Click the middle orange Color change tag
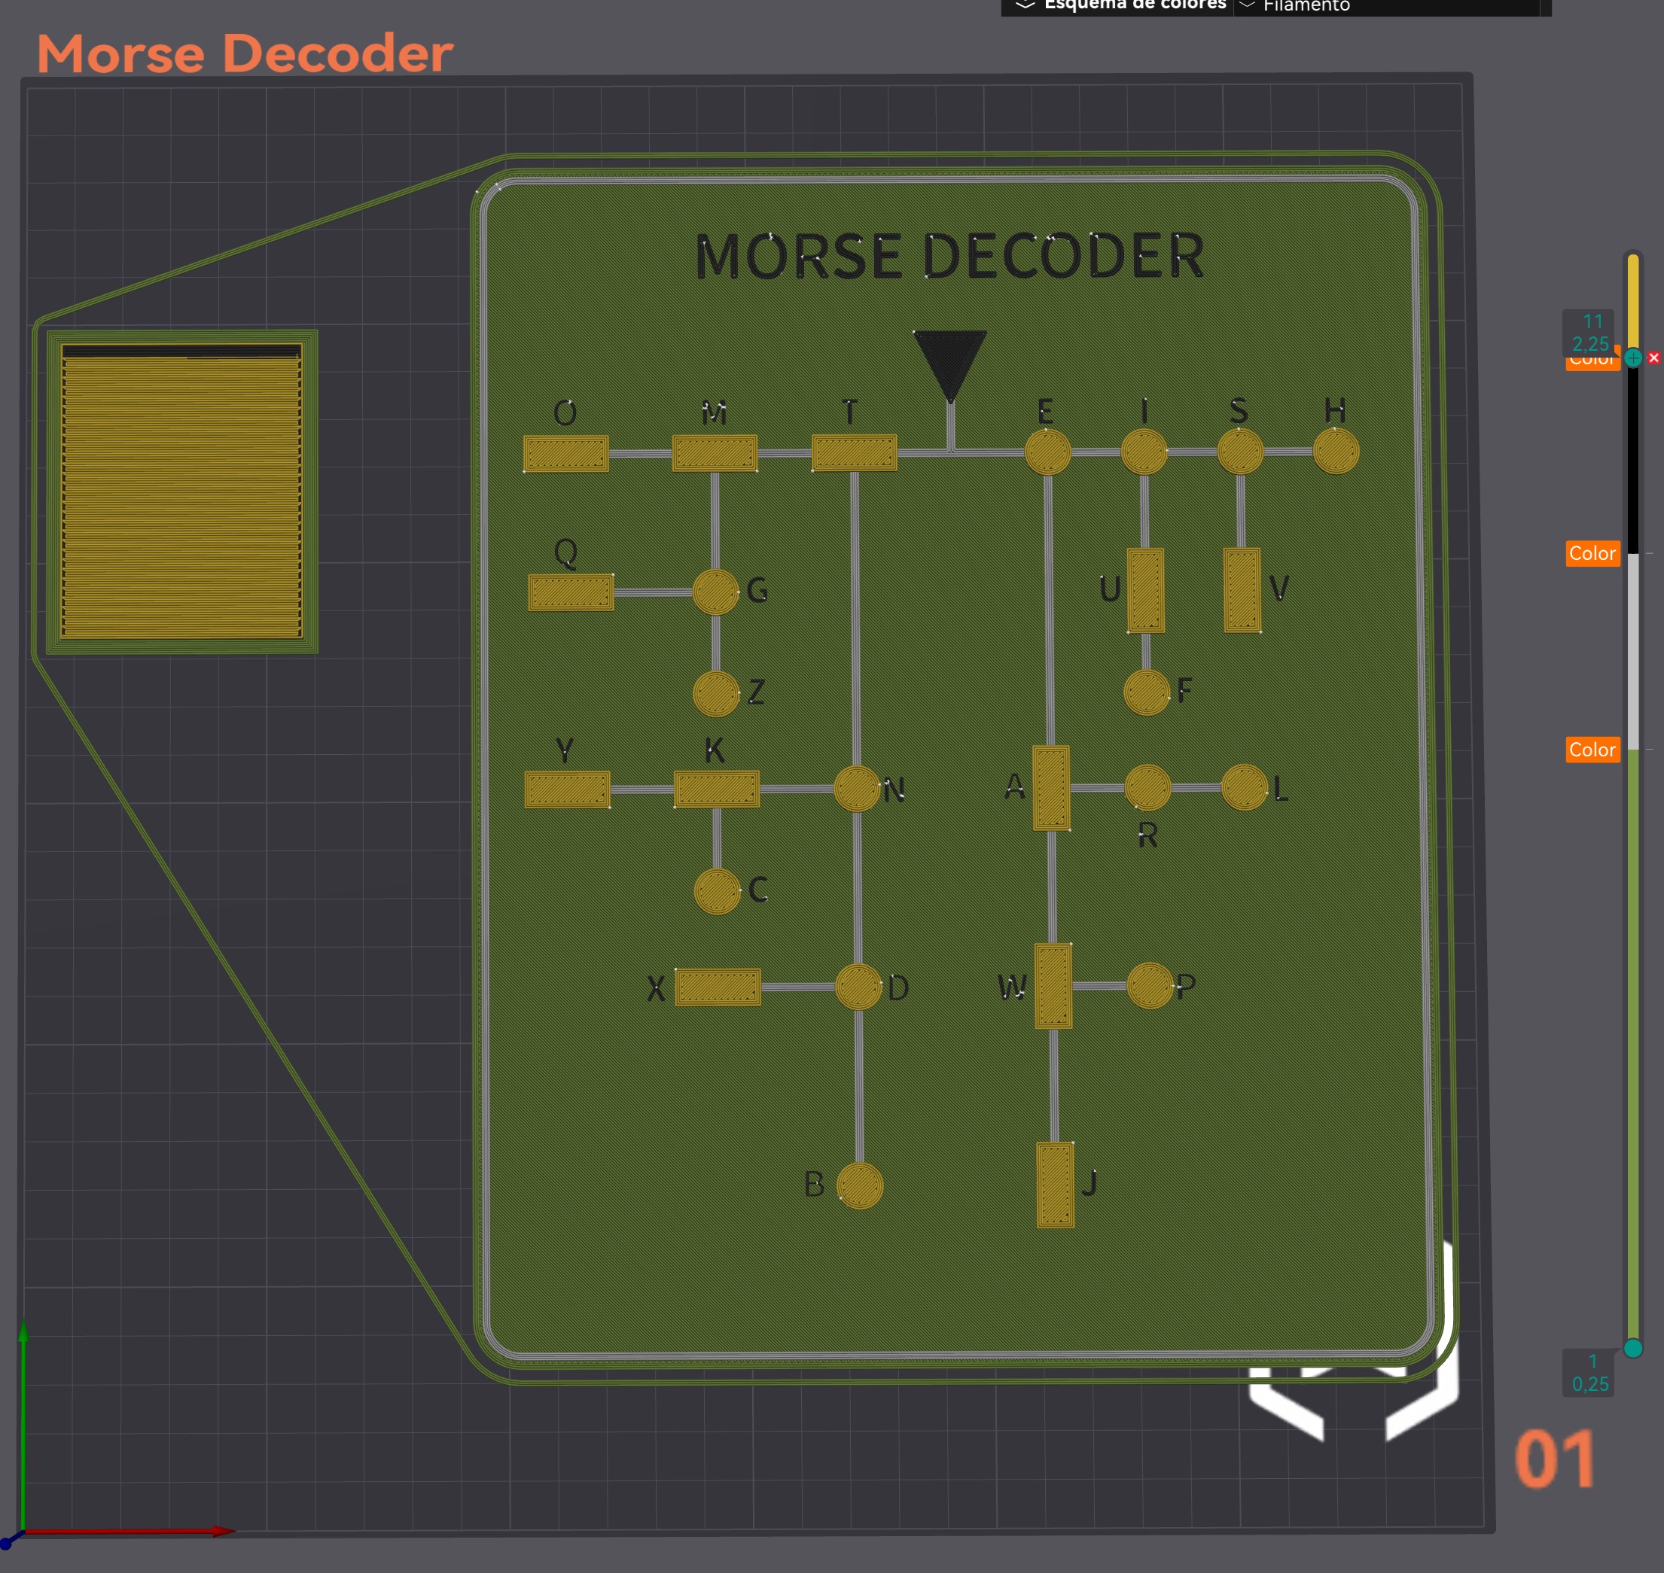 (x=1592, y=553)
